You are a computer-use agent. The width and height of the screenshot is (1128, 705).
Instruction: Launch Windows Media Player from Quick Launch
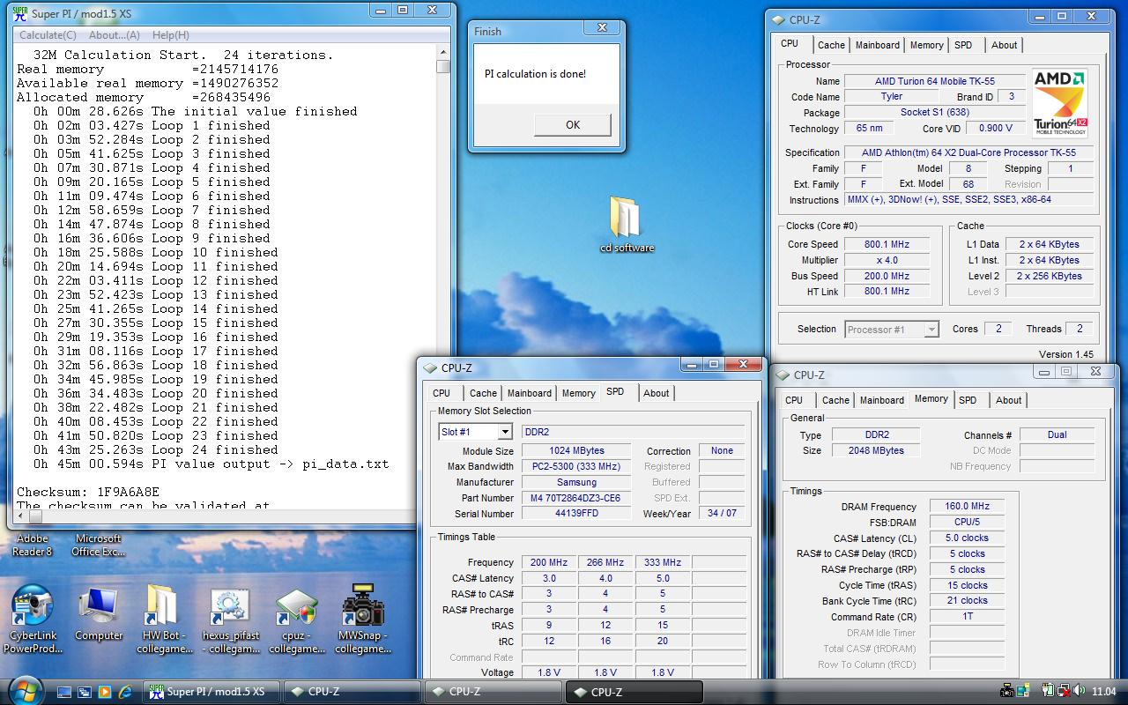[105, 692]
